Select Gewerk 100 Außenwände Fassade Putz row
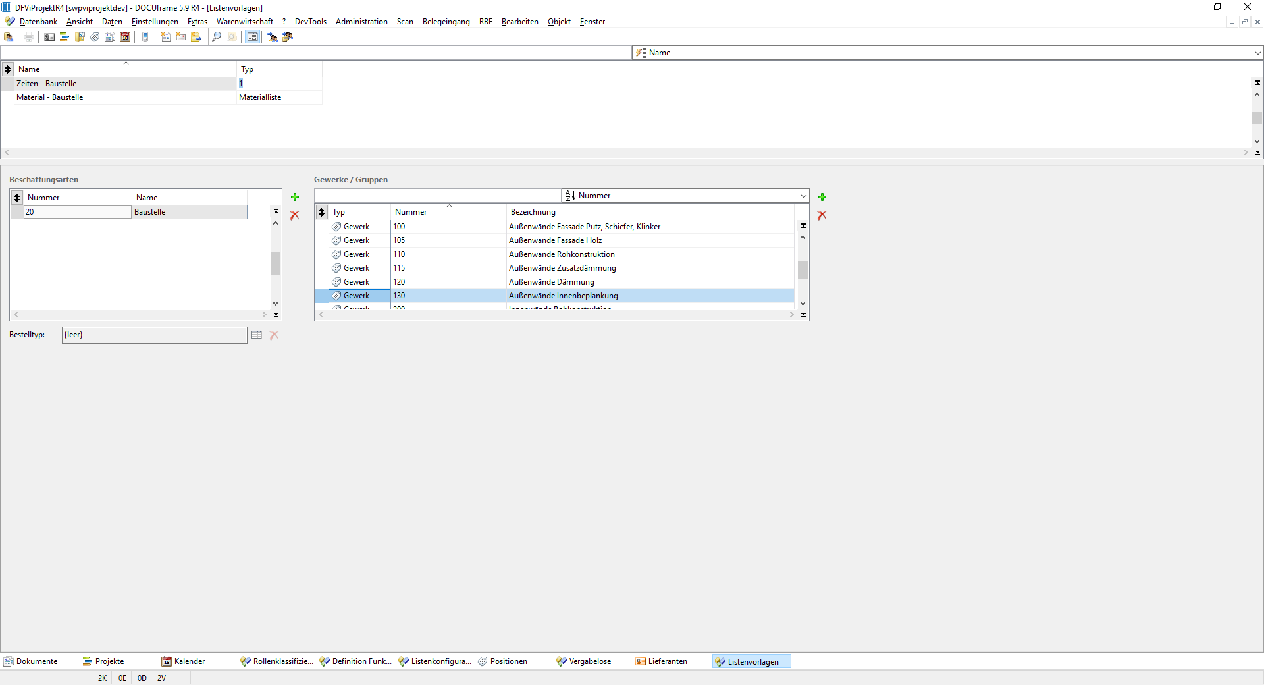1264x685 pixels. click(x=555, y=227)
